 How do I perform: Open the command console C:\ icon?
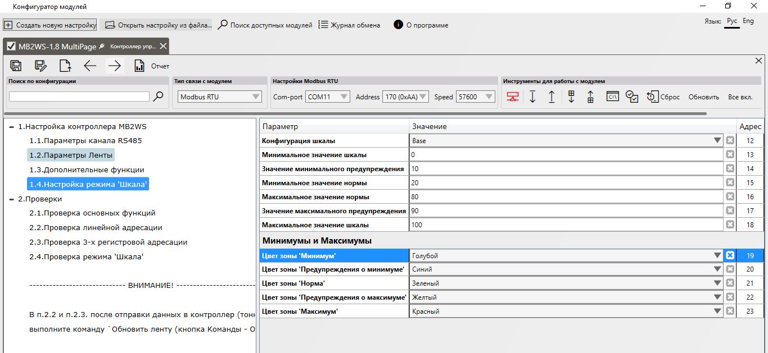coord(612,97)
